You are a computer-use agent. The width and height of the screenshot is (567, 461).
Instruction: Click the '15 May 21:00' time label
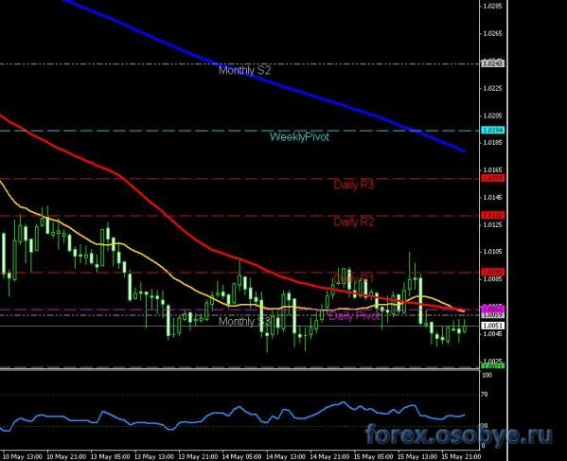point(461,456)
